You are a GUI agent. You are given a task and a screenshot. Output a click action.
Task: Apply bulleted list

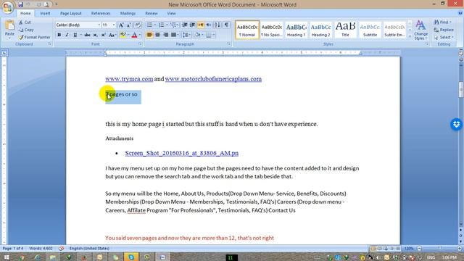tap(150, 25)
